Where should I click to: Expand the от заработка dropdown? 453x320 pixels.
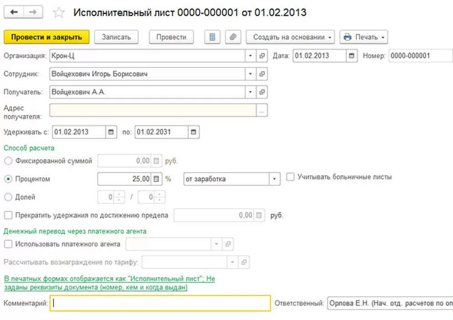tap(274, 179)
